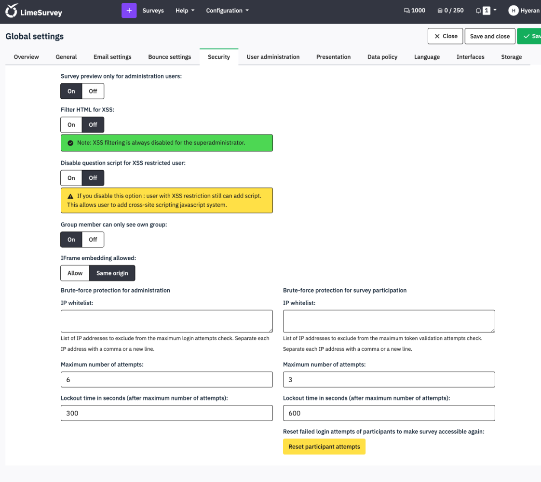Click the storage indicator showing 0 / 250

click(x=450, y=11)
